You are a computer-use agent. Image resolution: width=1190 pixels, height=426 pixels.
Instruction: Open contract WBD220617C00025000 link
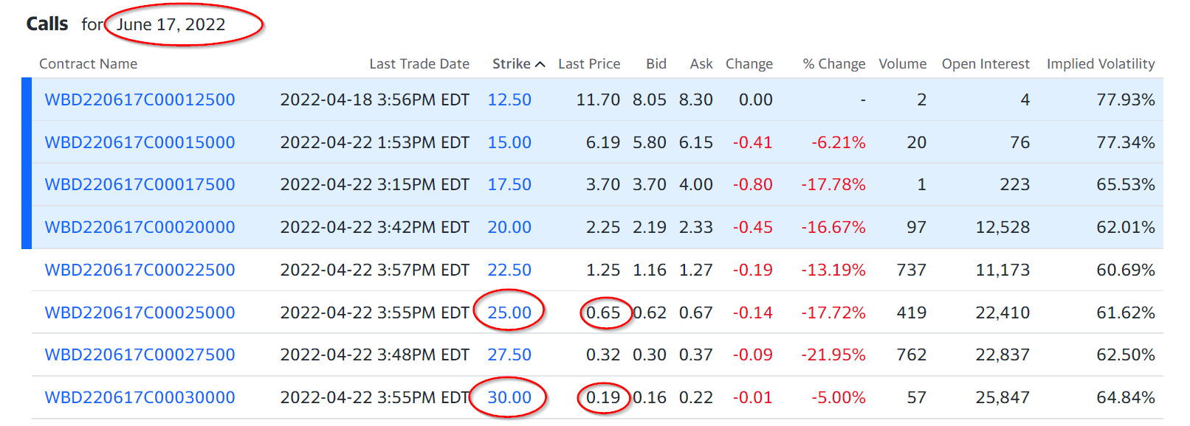[x=140, y=312]
